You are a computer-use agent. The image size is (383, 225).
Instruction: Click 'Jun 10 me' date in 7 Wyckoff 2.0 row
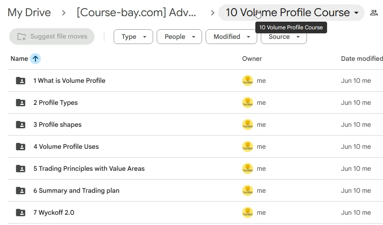356,213
